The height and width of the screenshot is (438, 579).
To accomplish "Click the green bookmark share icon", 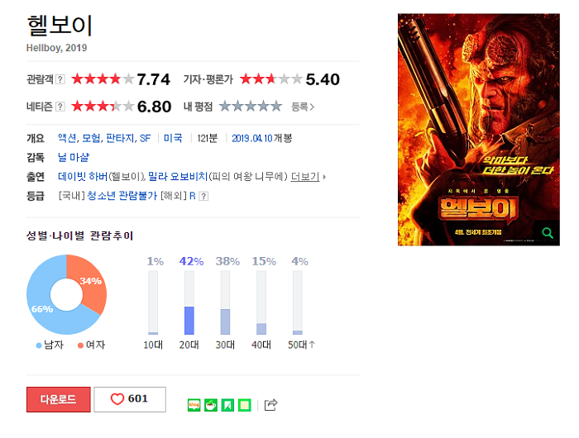I will 227,405.
